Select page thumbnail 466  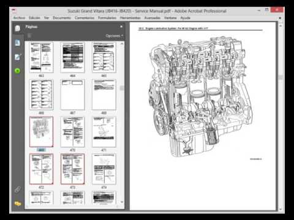tap(41, 95)
